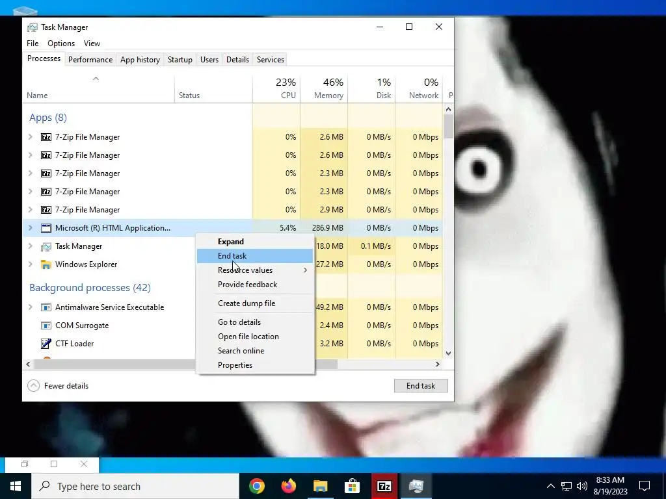Expand Antimalware Service Executable row

tap(30, 307)
